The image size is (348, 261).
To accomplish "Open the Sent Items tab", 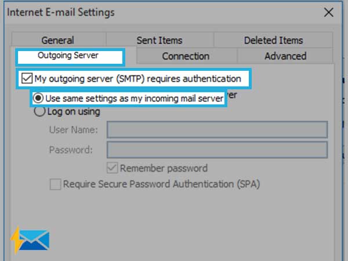I will [x=159, y=41].
